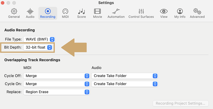Open the View eye icon pane
Viewport: 213px width, 109px height.
pos(164,13)
